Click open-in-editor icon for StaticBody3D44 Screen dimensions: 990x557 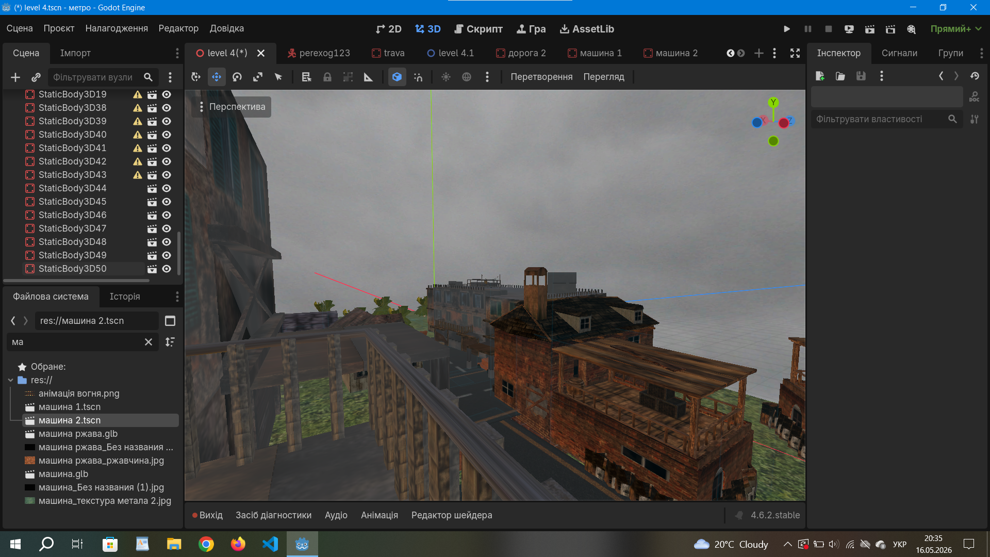click(152, 188)
